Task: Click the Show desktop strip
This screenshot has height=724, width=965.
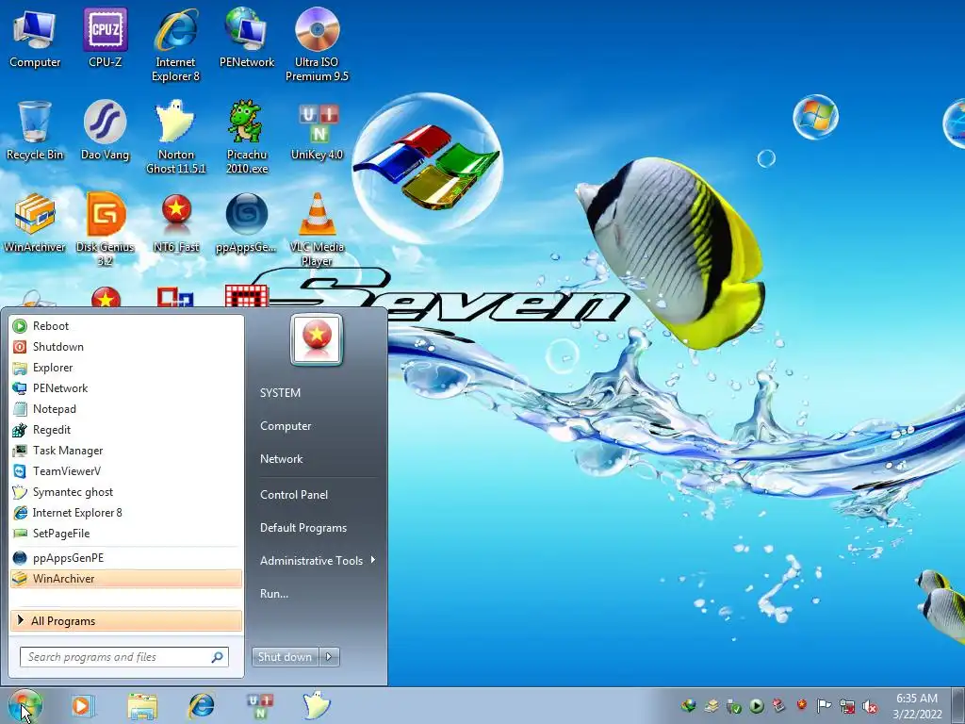Action: point(957,705)
